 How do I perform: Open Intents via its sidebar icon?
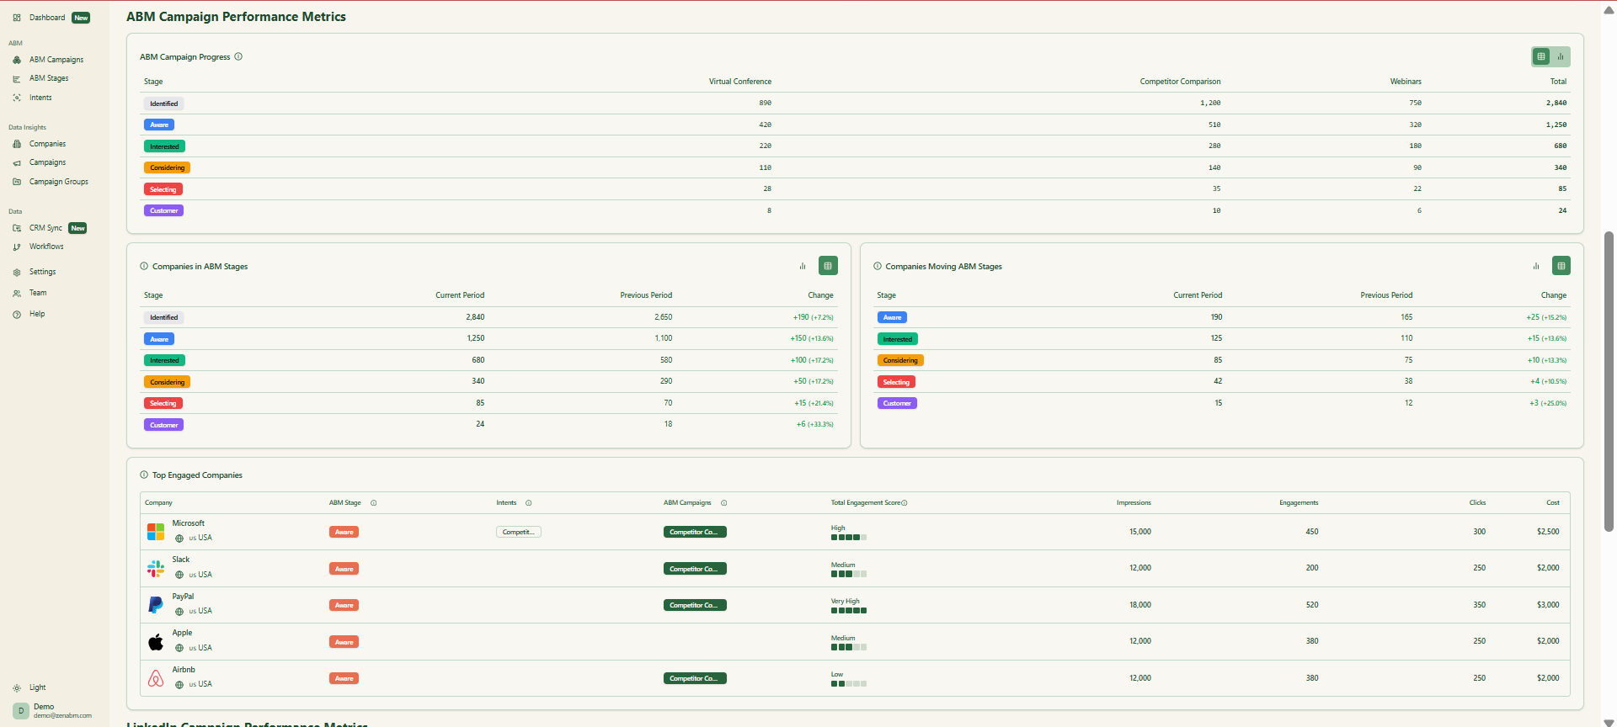[x=17, y=98]
